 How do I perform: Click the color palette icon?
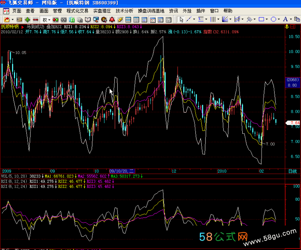click(104, 20)
